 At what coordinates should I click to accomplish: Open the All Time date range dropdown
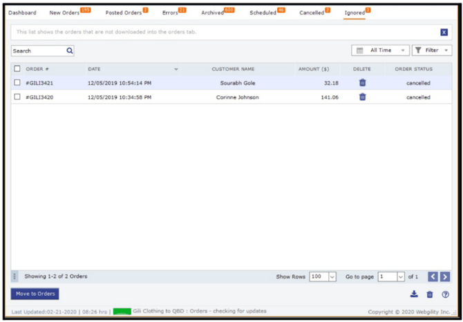tap(380, 50)
